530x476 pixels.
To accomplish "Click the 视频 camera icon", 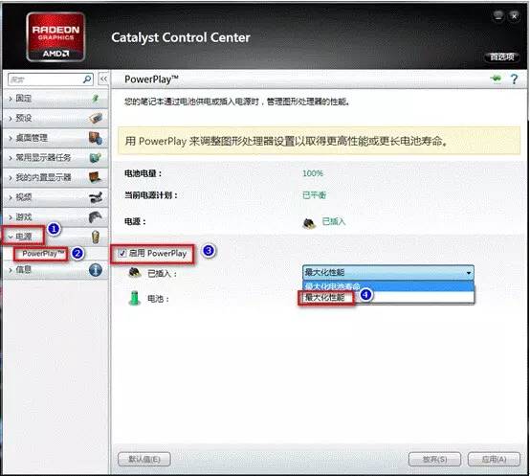I will click(x=96, y=197).
